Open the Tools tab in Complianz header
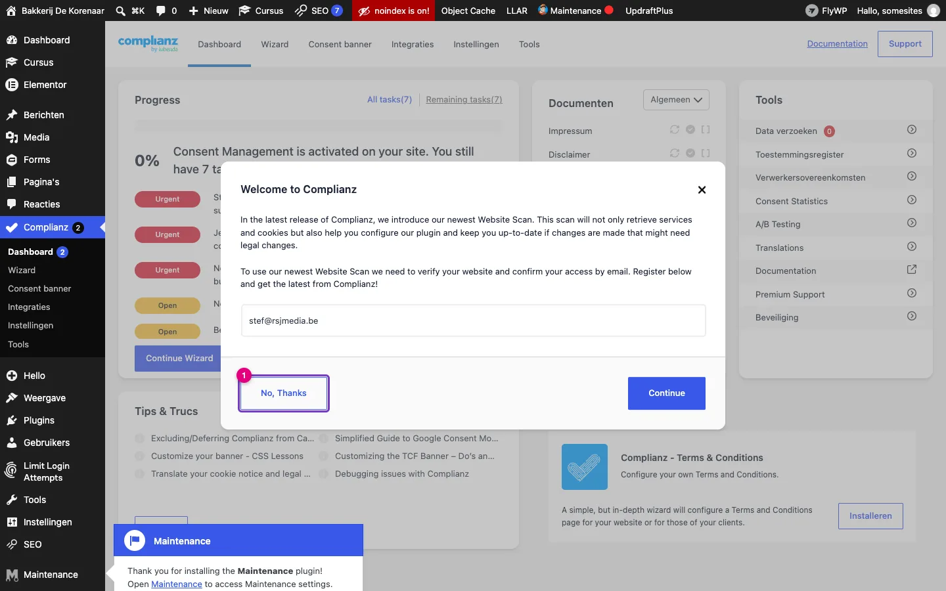 coord(529,44)
